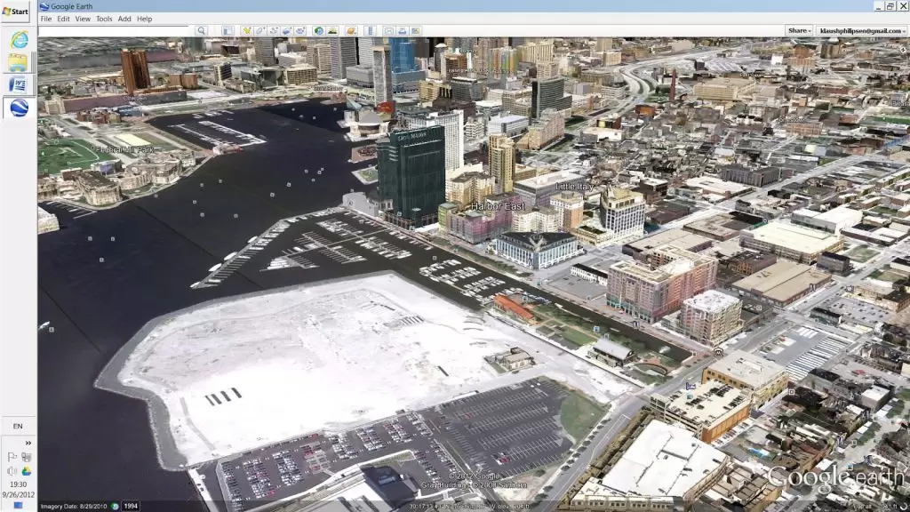
Task: Click the Record a Tour icon
Action: (x=300, y=31)
